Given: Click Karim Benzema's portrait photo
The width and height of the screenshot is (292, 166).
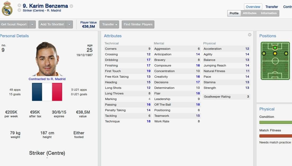Looking at the screenshot, I should pyautogui.click(x=47, y=59).
